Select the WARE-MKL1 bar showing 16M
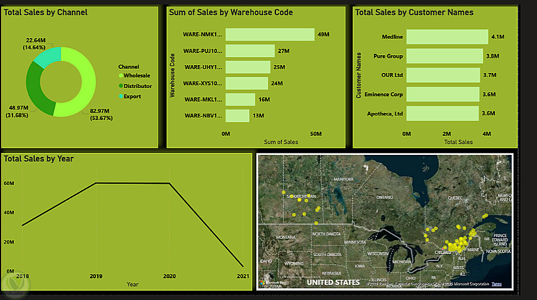Viewport: 537px width, 300px height. [240, 100]
